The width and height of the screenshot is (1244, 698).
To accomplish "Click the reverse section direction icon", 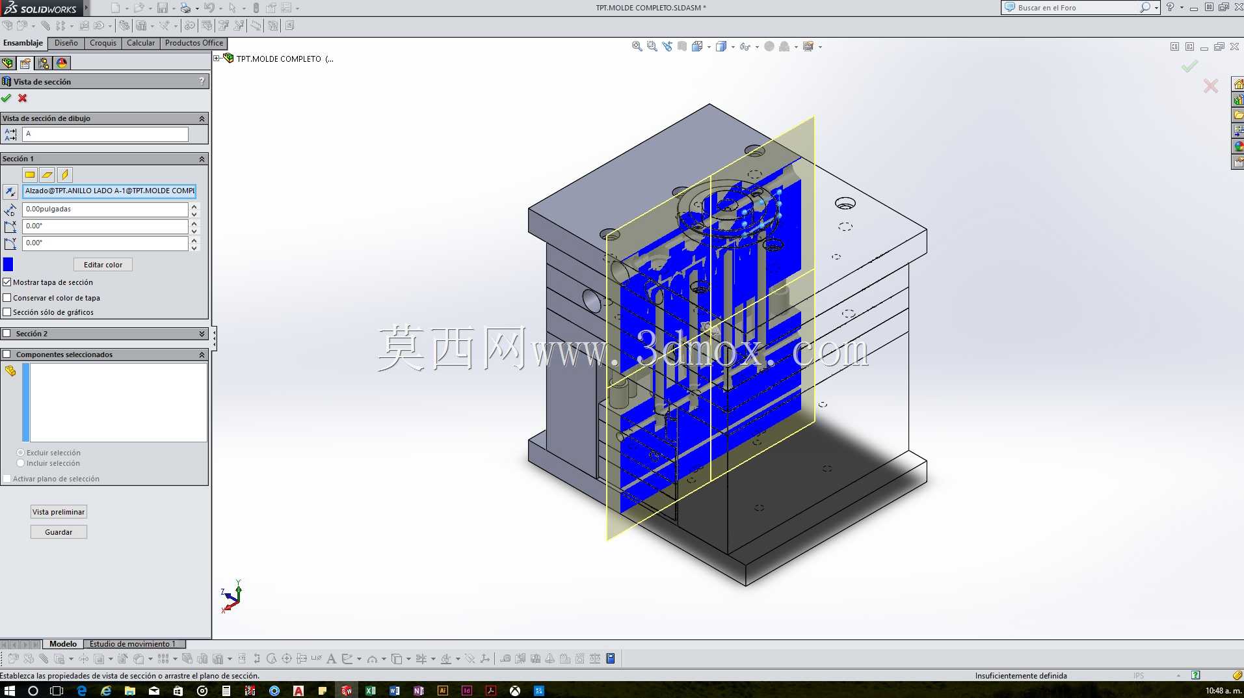I will click(x=10, y=191).
